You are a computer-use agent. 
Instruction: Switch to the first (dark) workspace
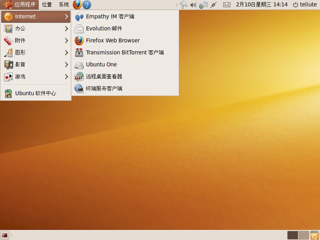[293, 235]
